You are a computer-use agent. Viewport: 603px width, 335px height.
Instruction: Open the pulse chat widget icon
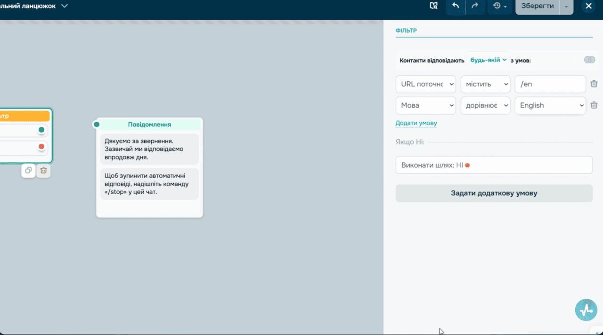pyautogui.click(x=586, y=310)
